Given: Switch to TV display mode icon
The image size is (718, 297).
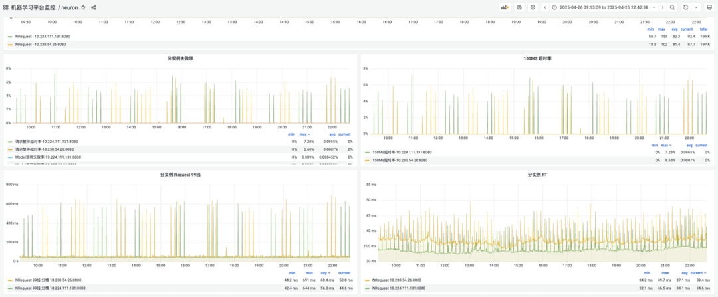Looking at the screenshot, I should tap(709, 7).
